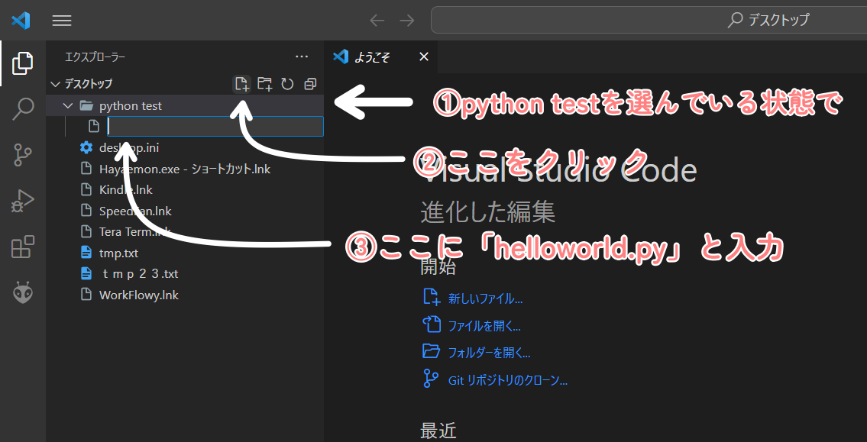Click the New File icon in Explorer toolbar
This screenshot has width=867, height=442.
tap(241, 84)
